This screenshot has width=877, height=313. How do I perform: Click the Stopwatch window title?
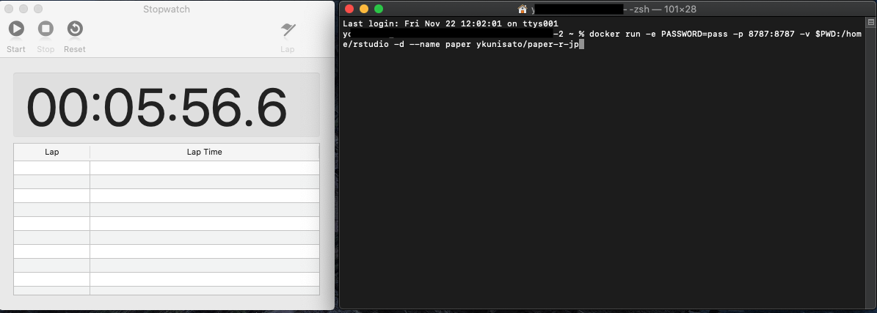[167, 9]
